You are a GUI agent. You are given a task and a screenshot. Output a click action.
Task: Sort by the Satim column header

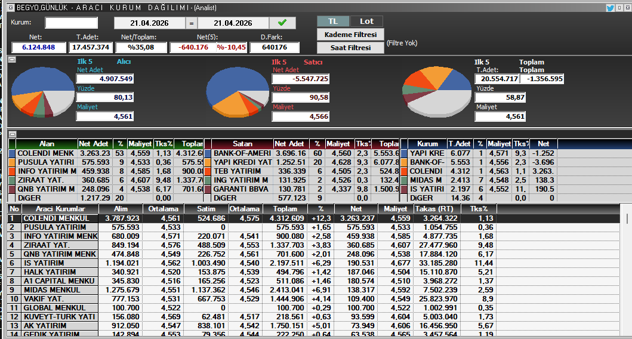pyautogui.click(x=206, y=209)
